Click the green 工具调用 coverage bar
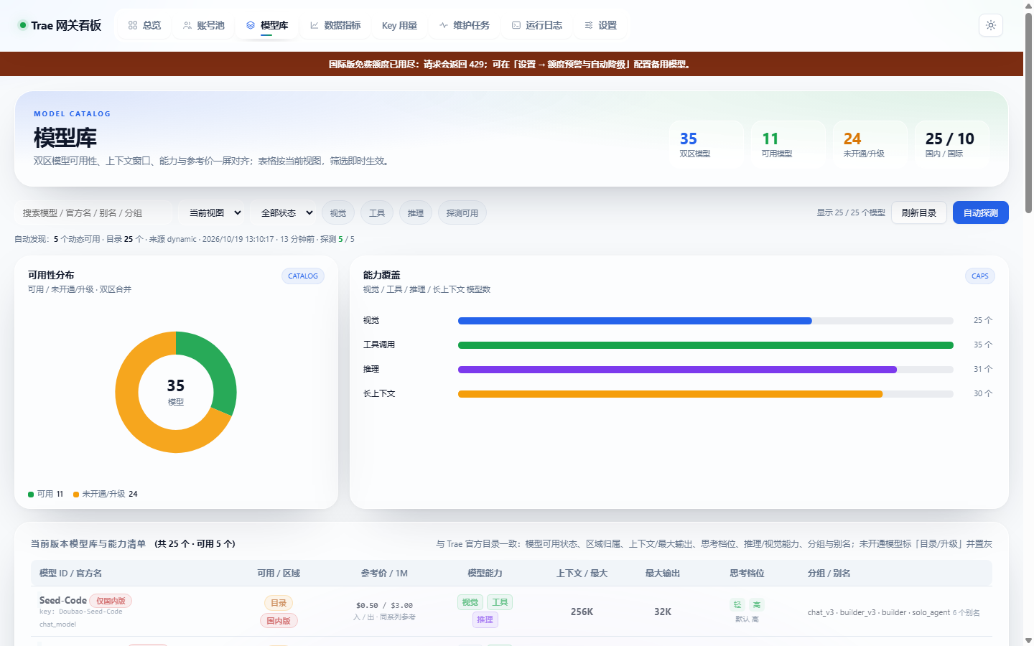 (x=706, y=345)
